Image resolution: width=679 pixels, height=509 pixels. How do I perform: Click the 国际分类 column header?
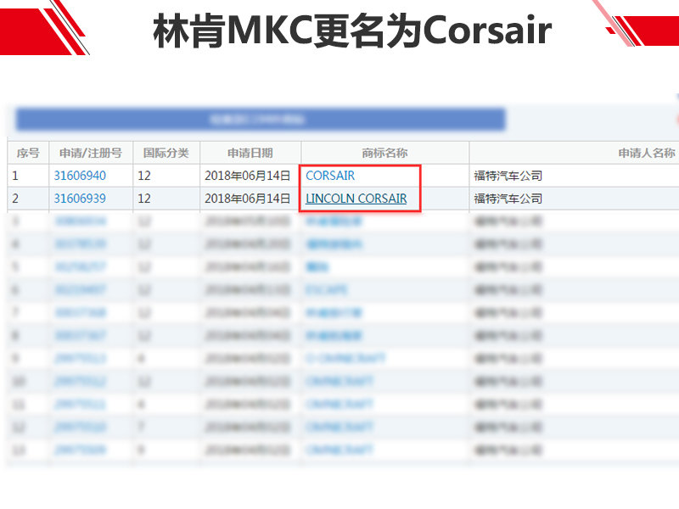coord(166,153)
